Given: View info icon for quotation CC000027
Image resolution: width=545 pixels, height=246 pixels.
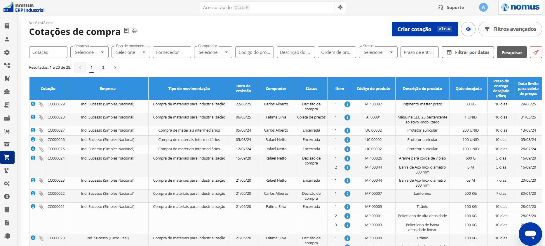Looking at the screenshot, I should click(33, 130).
